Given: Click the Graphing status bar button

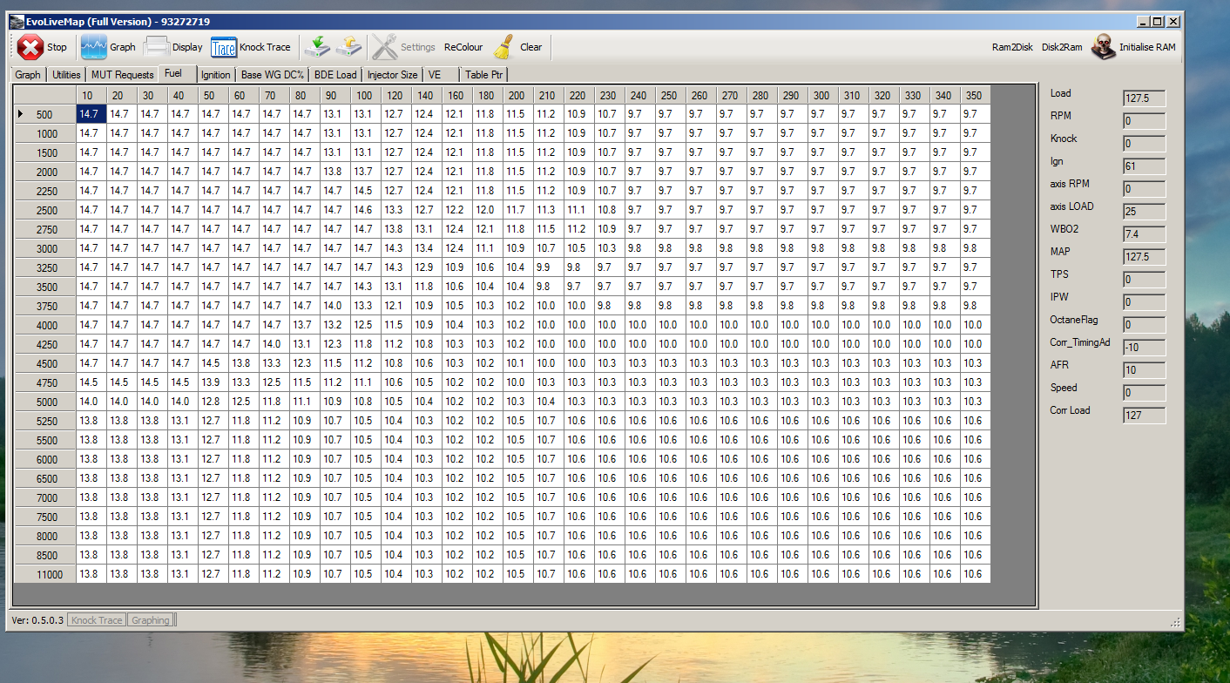Looking at the screenshot, I should [x=151, y=620].
